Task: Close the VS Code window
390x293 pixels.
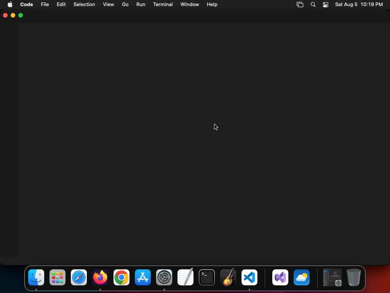Action: (x=5, y=15)
